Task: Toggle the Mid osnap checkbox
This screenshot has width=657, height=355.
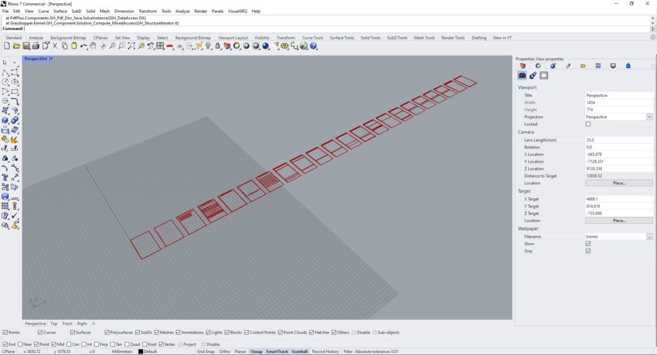Action: (x=54, y=344)
